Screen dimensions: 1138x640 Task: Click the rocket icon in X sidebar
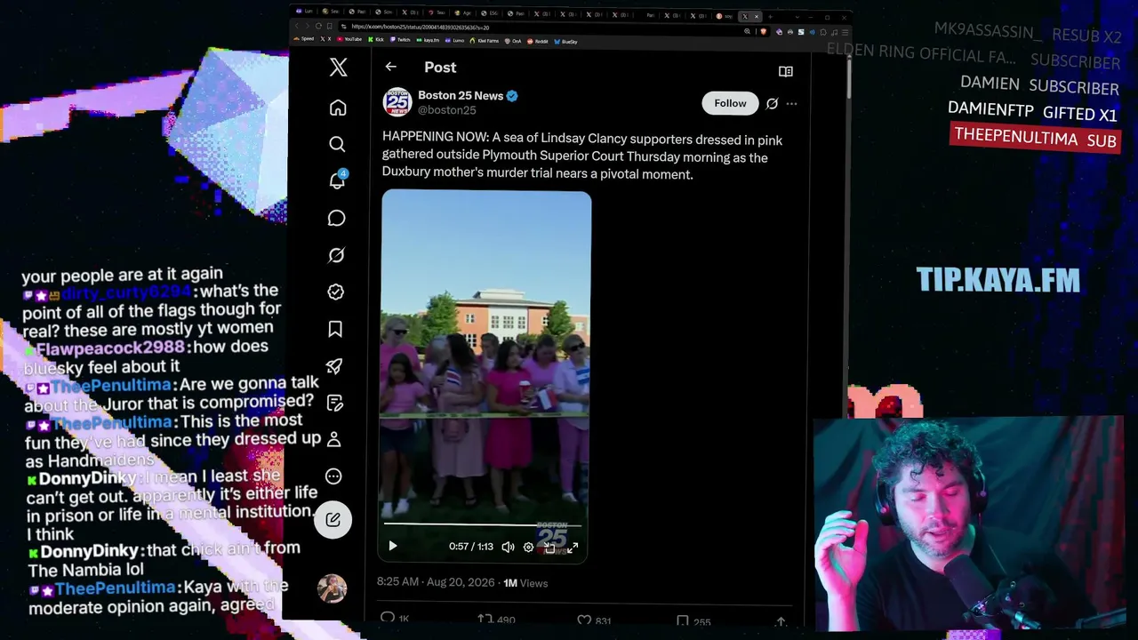(x=335, y=366)
